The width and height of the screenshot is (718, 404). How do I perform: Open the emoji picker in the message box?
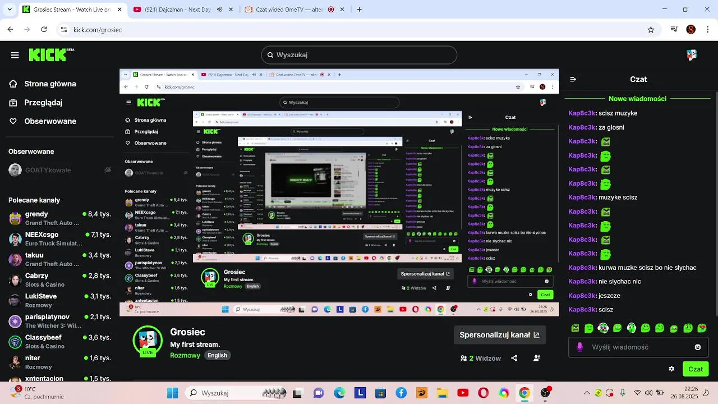pyautogui.click(x=698, y=347)
